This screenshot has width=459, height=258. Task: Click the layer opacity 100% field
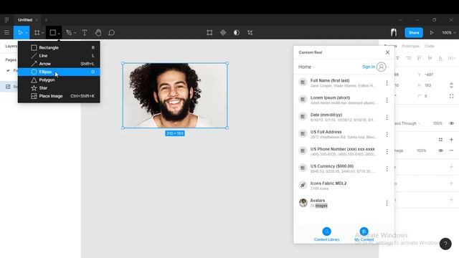tap(437, 123)
